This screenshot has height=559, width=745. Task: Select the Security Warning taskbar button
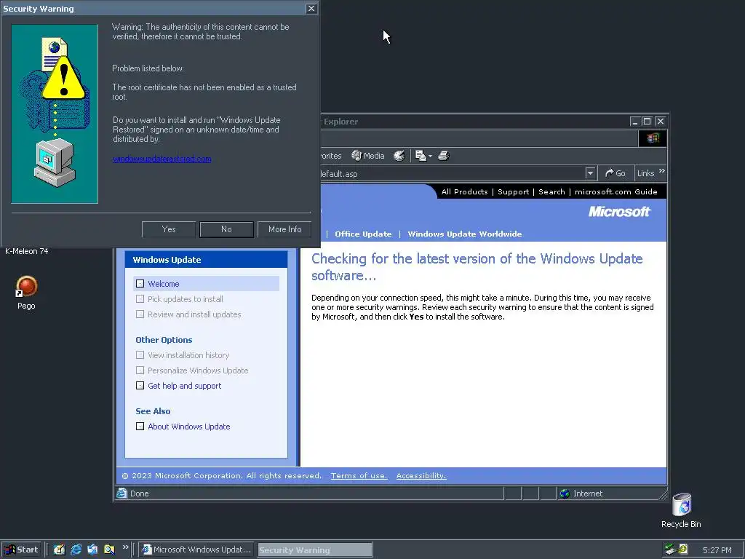click(x=314, y=550)
